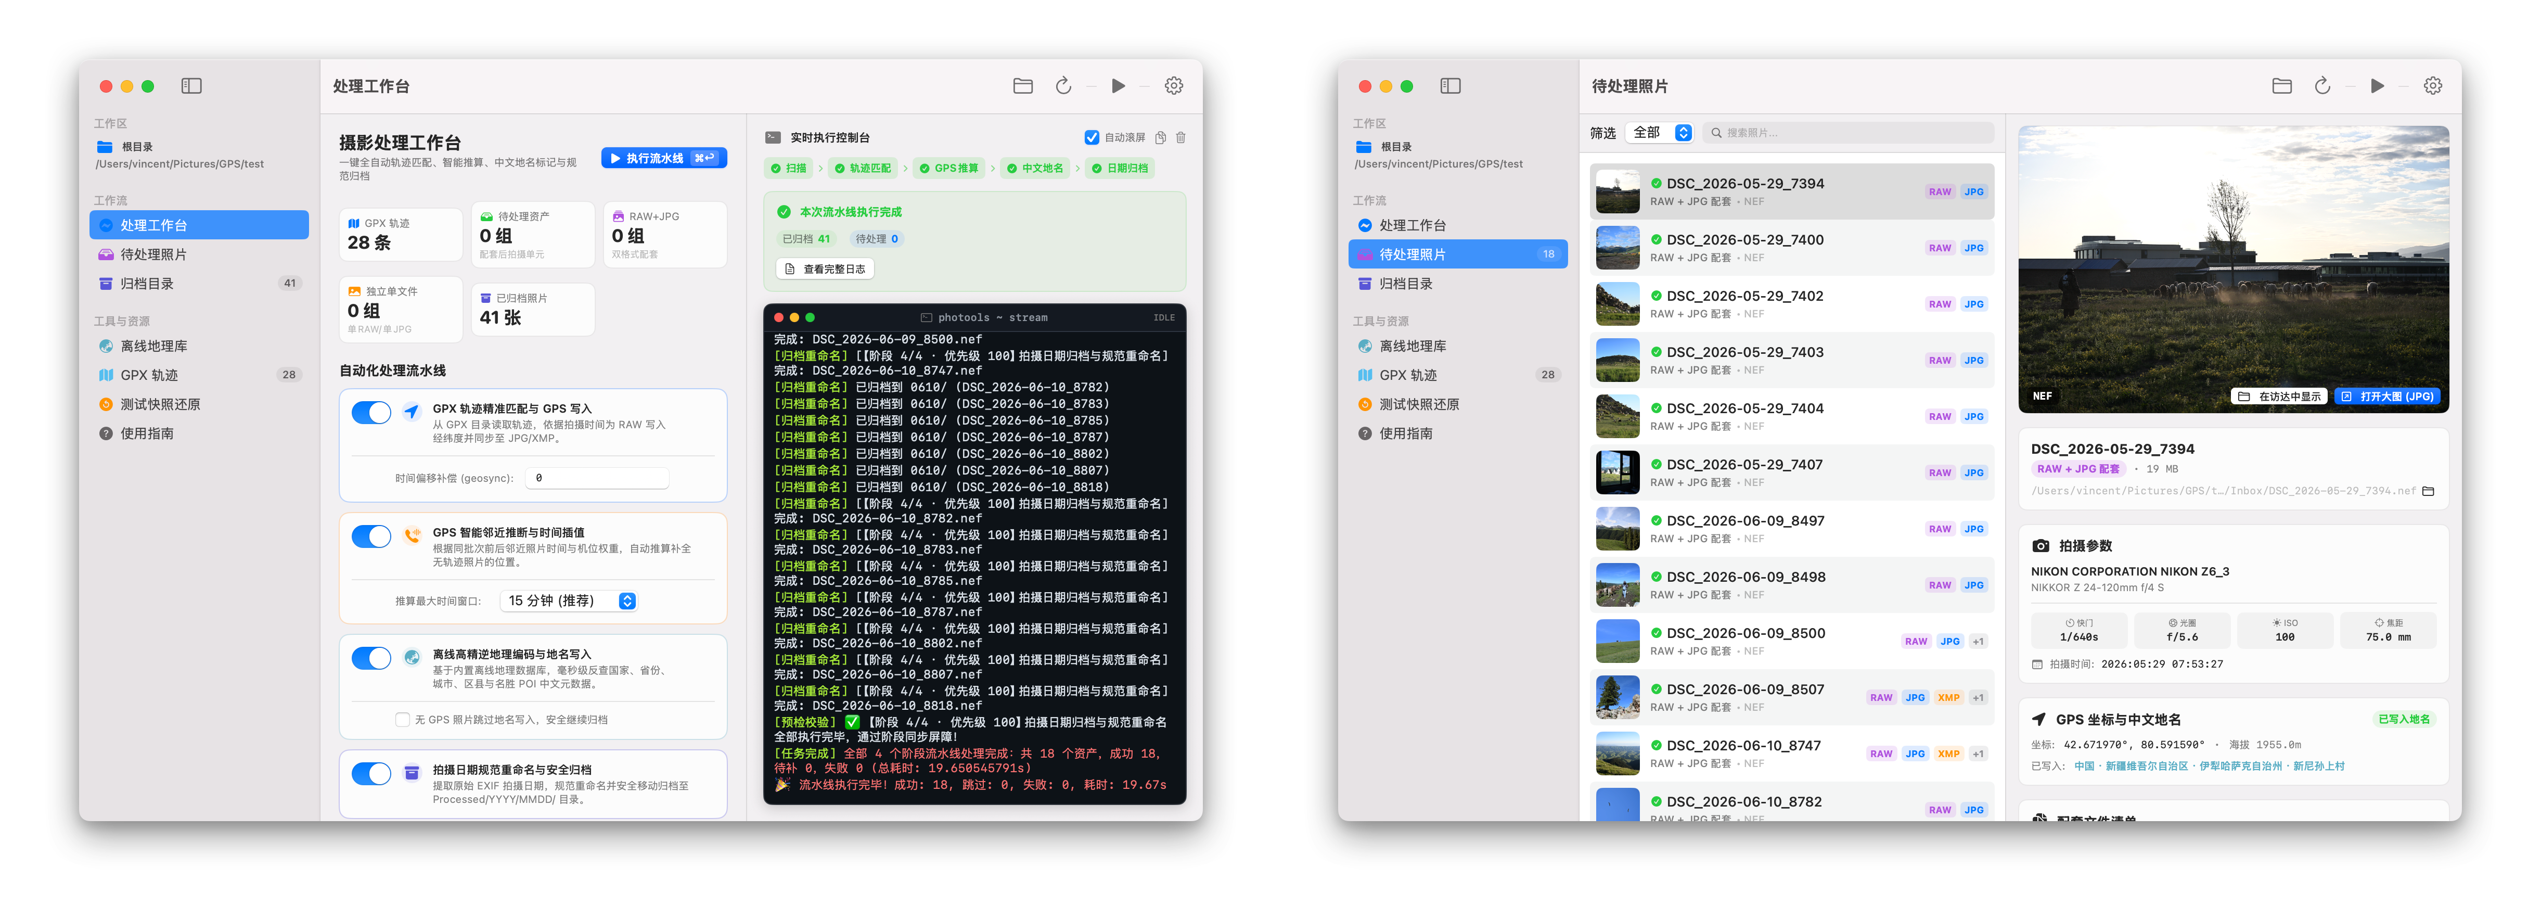Toggle the sidebar icon in 待处理照片 window
This screenshot has width=2541, height=920.
tap(1450, 86)
